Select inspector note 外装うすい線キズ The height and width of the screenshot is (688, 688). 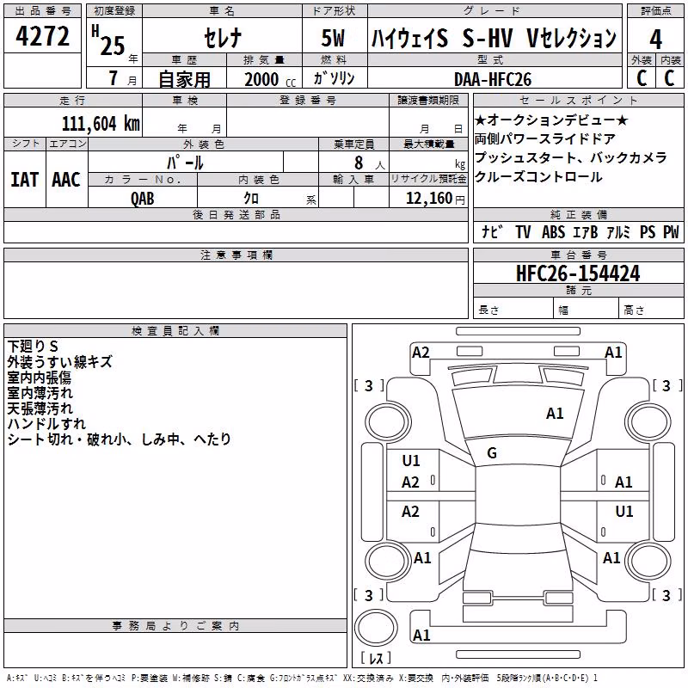pyautogui.click(x=59, y=362)
